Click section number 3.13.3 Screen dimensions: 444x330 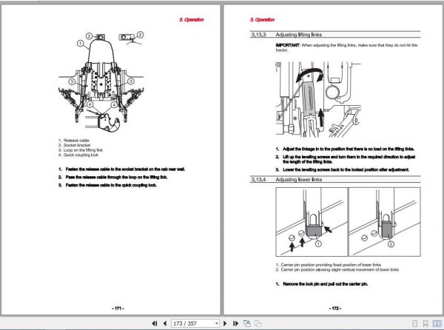coord(258,35)
